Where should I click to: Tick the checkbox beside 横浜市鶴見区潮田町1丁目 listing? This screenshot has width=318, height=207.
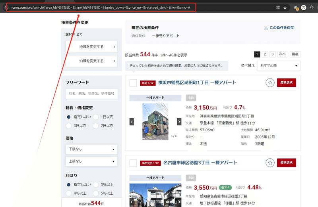pyautogui.click(x=133, y=83)
